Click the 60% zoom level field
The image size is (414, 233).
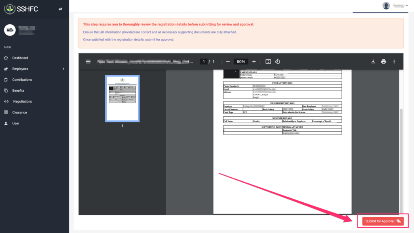pyautogui.click(x=241, y=61)
